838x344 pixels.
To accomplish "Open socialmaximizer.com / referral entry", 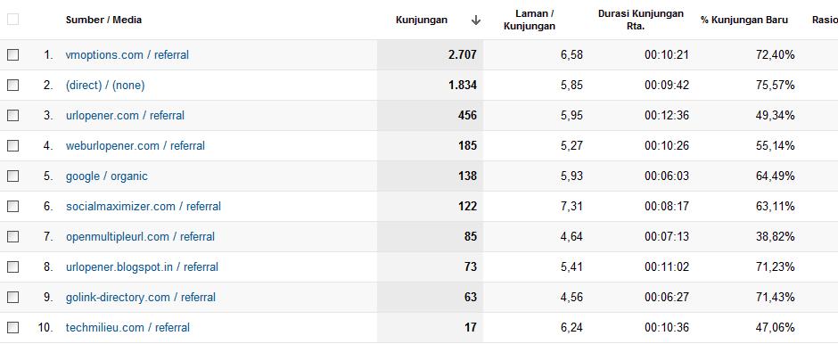I will pyautogui.click(x=144, y=206).
